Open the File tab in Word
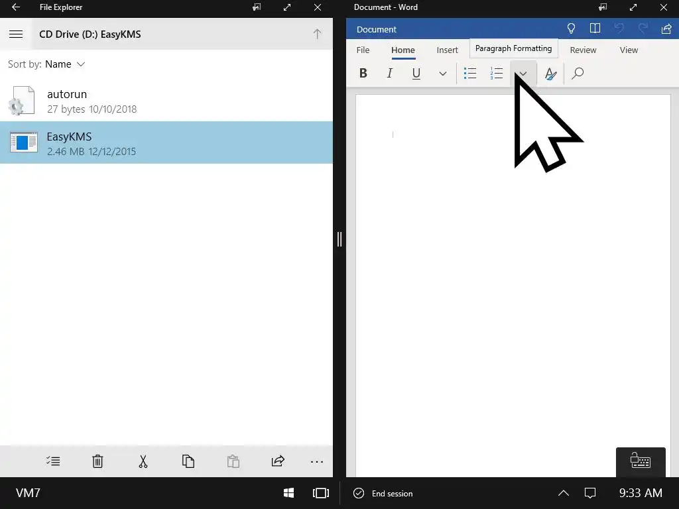Viewport: 679px width, 509px height. click(363, 50)
